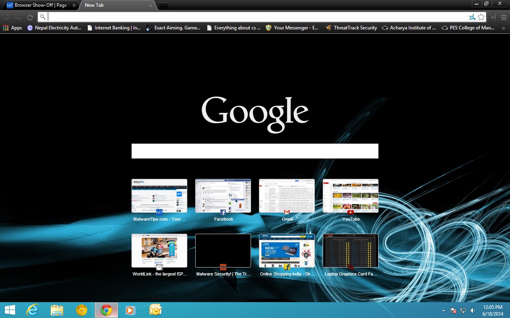Launch Internet Explorer from the taskbar

click(32, 310)
